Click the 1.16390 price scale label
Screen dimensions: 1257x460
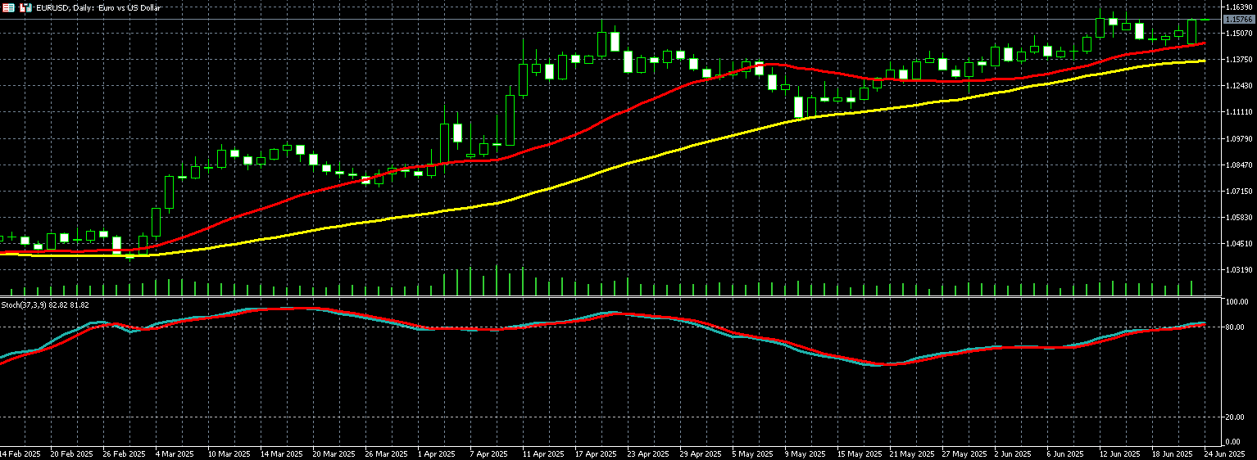(x=1238, y=7)
